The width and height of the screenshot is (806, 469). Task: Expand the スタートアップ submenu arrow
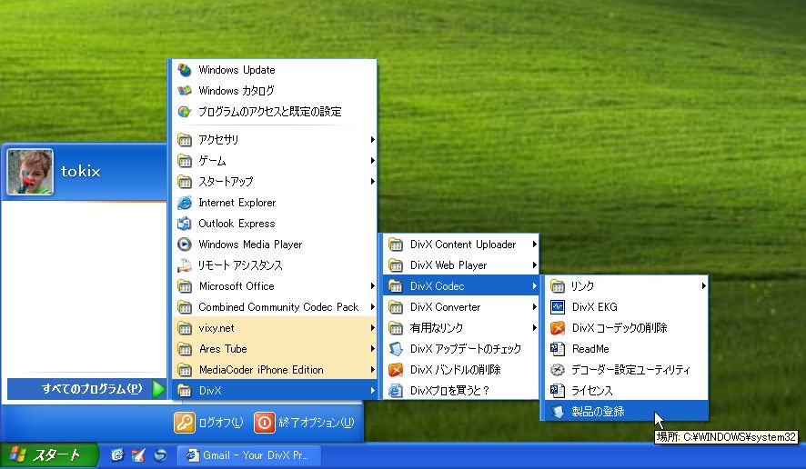tap(372, 182)
